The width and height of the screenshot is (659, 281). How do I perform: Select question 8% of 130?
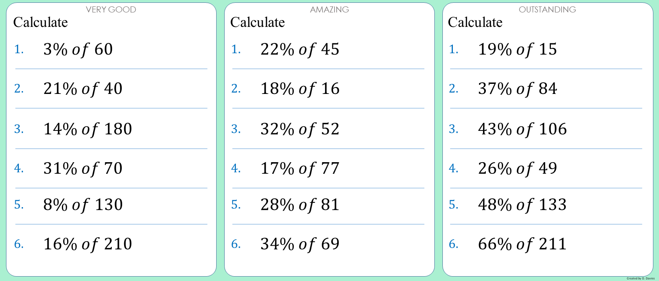click(x=83, y=205)
